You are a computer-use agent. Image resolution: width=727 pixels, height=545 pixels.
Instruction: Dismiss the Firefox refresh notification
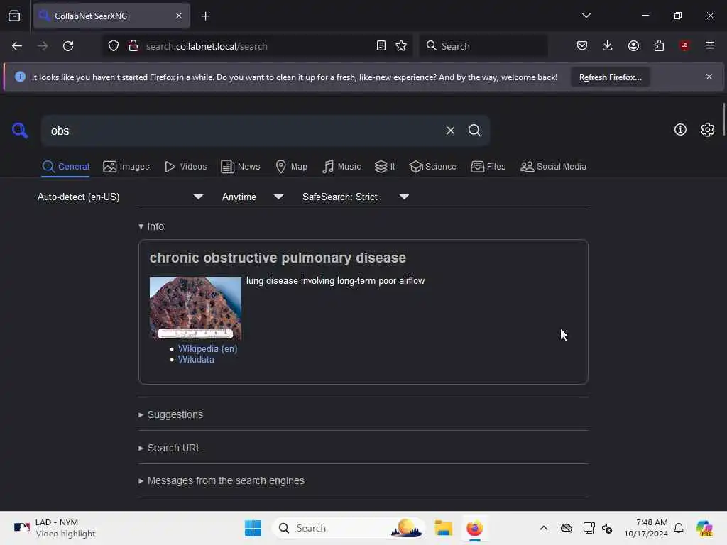coord(709,77)
